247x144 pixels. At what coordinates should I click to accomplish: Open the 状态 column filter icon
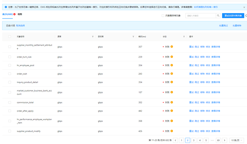(184, 37)
